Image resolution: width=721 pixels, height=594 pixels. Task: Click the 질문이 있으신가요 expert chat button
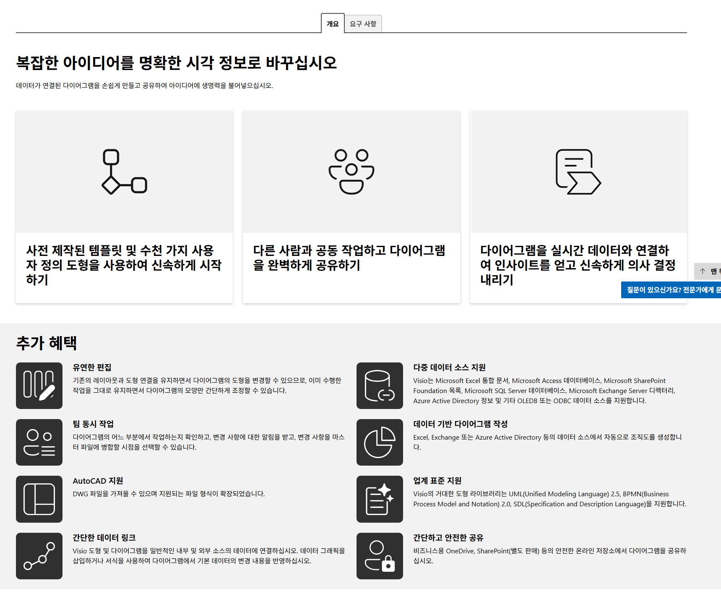tap(671, 290)
